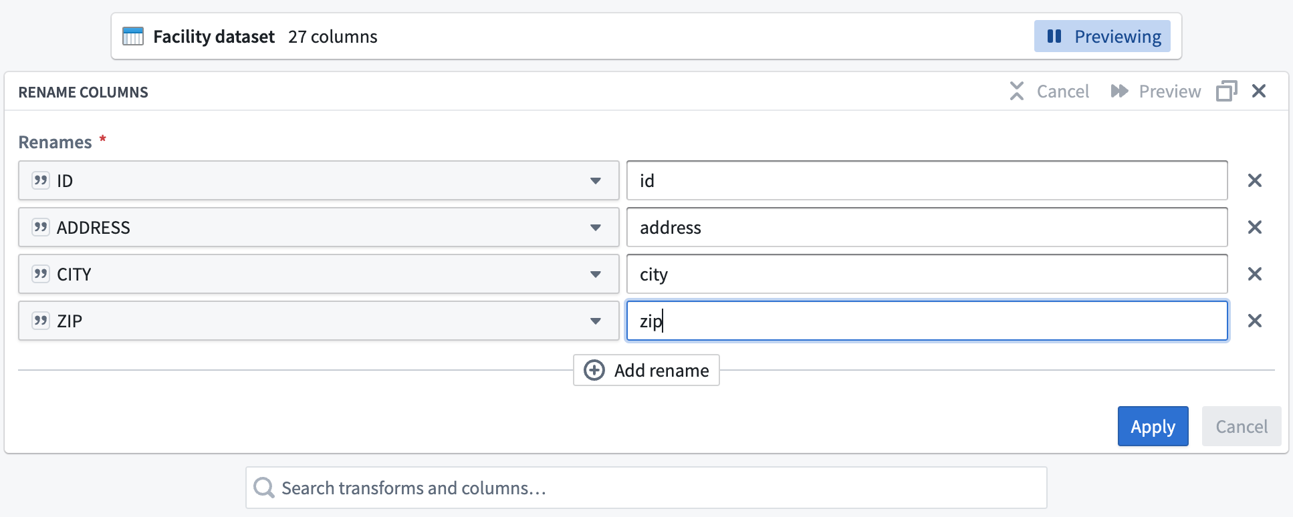The image size is (1293, 517).
Task: Expand the ADDRESS column dropdown
Action: click(318, 227)
